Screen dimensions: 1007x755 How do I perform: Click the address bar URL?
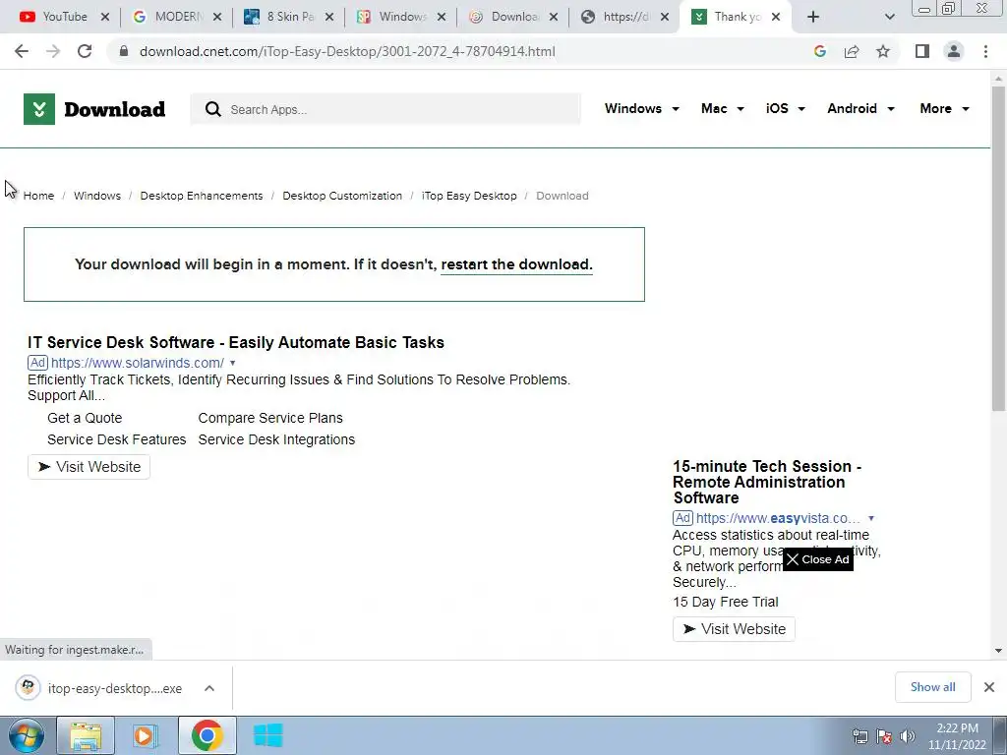click(347, 51)
